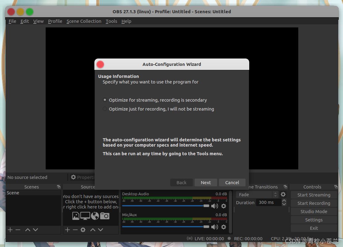
Task: Click Next in the Auto-Configuration Wizard
Action: tap(206, 182)
